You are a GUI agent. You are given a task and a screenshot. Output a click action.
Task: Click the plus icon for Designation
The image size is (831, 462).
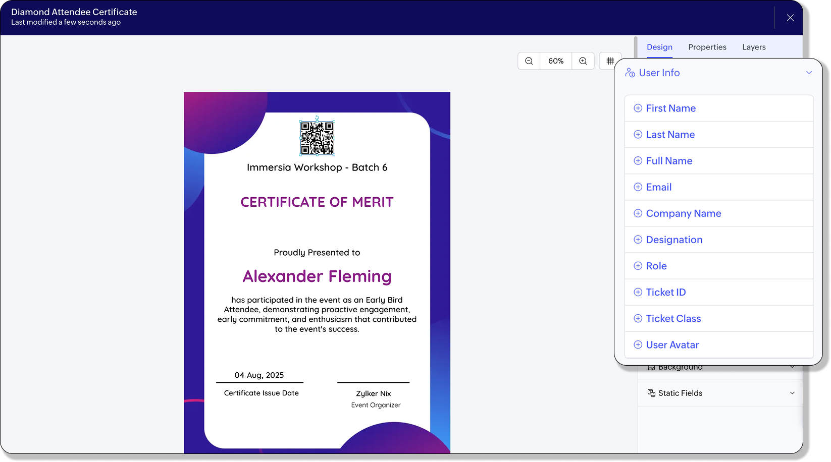tap(638, 240)
